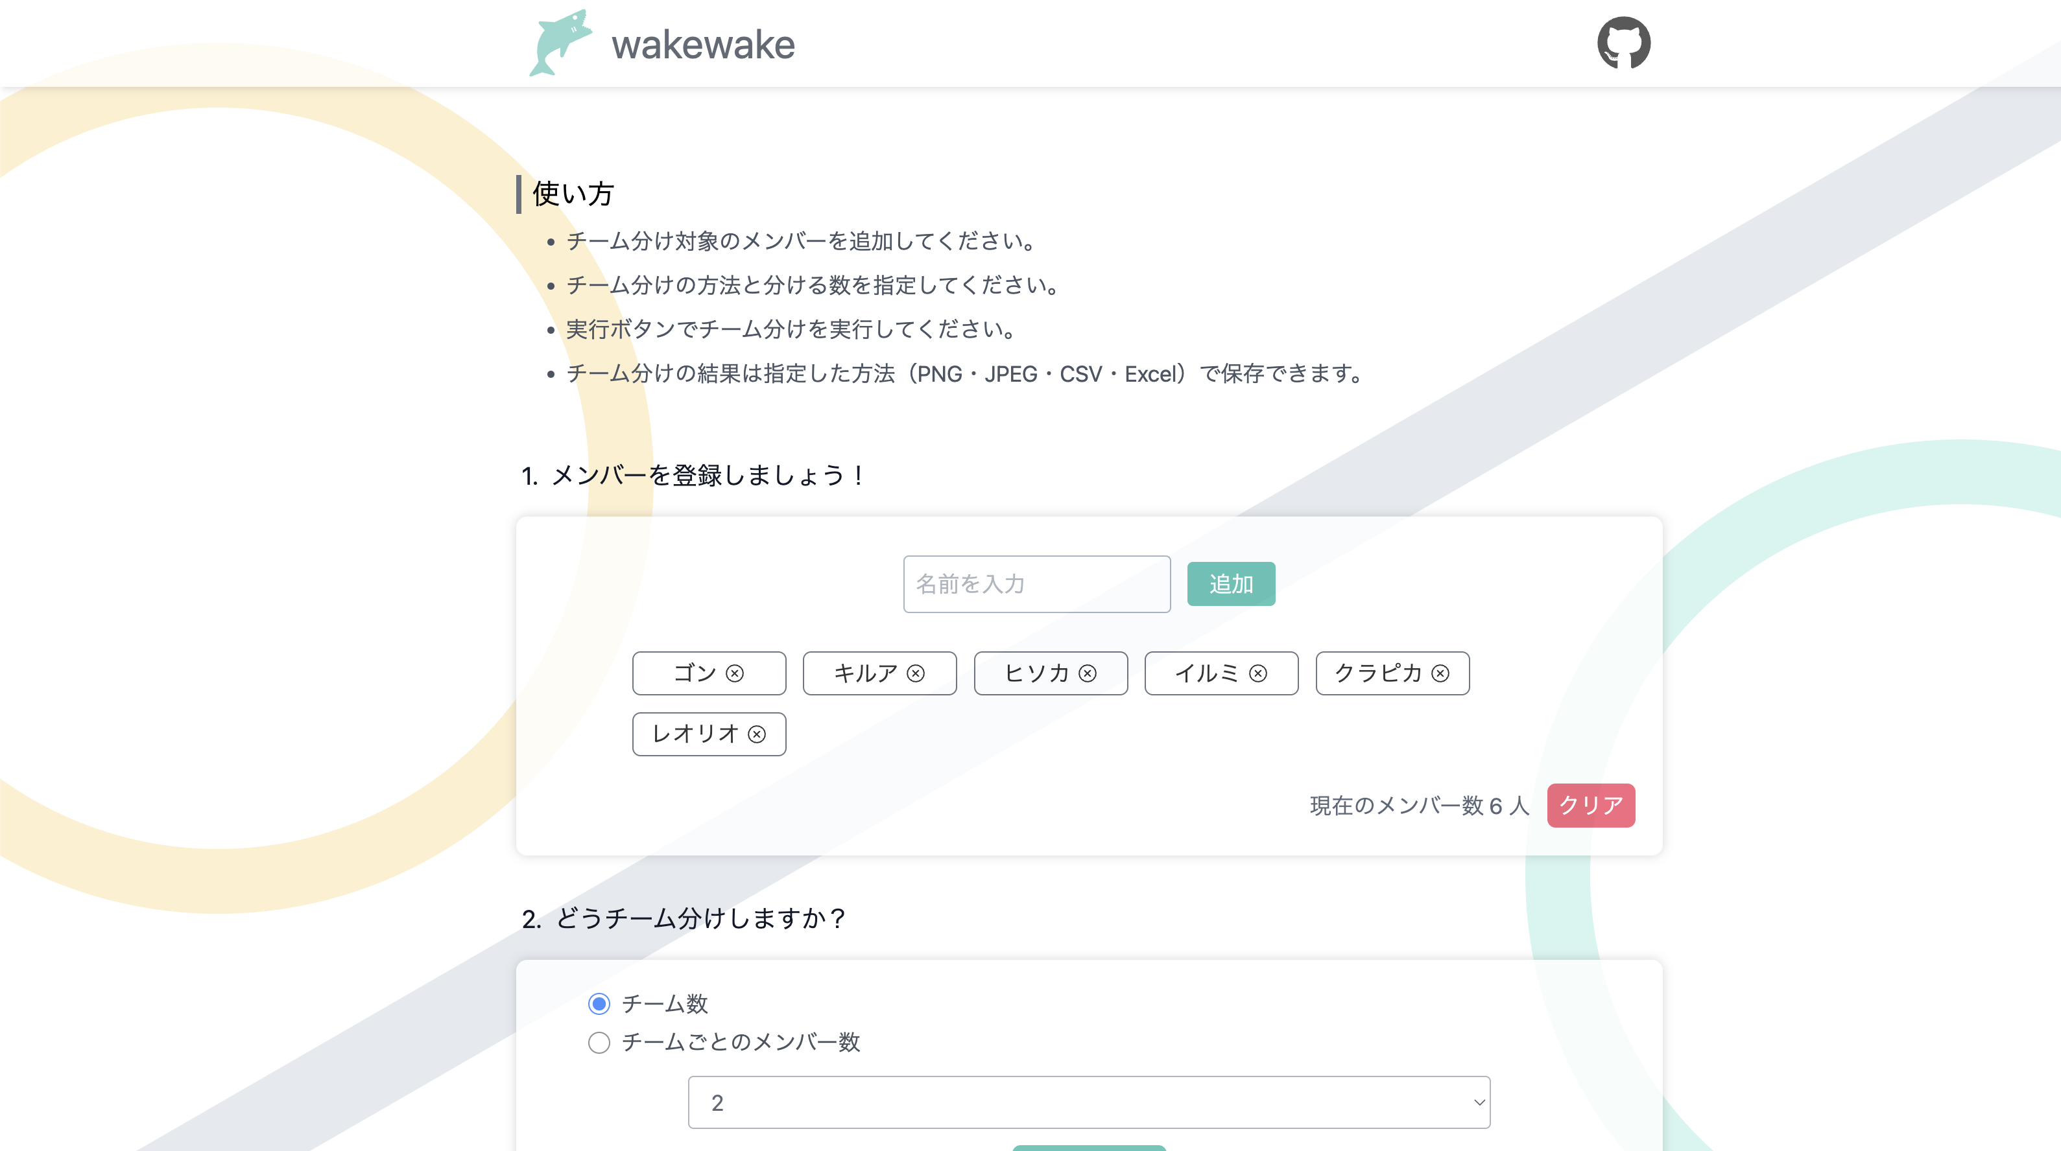Click the 現在のメンバー数 count text
The image size is (2061, 1151).
pos(1418,806)
